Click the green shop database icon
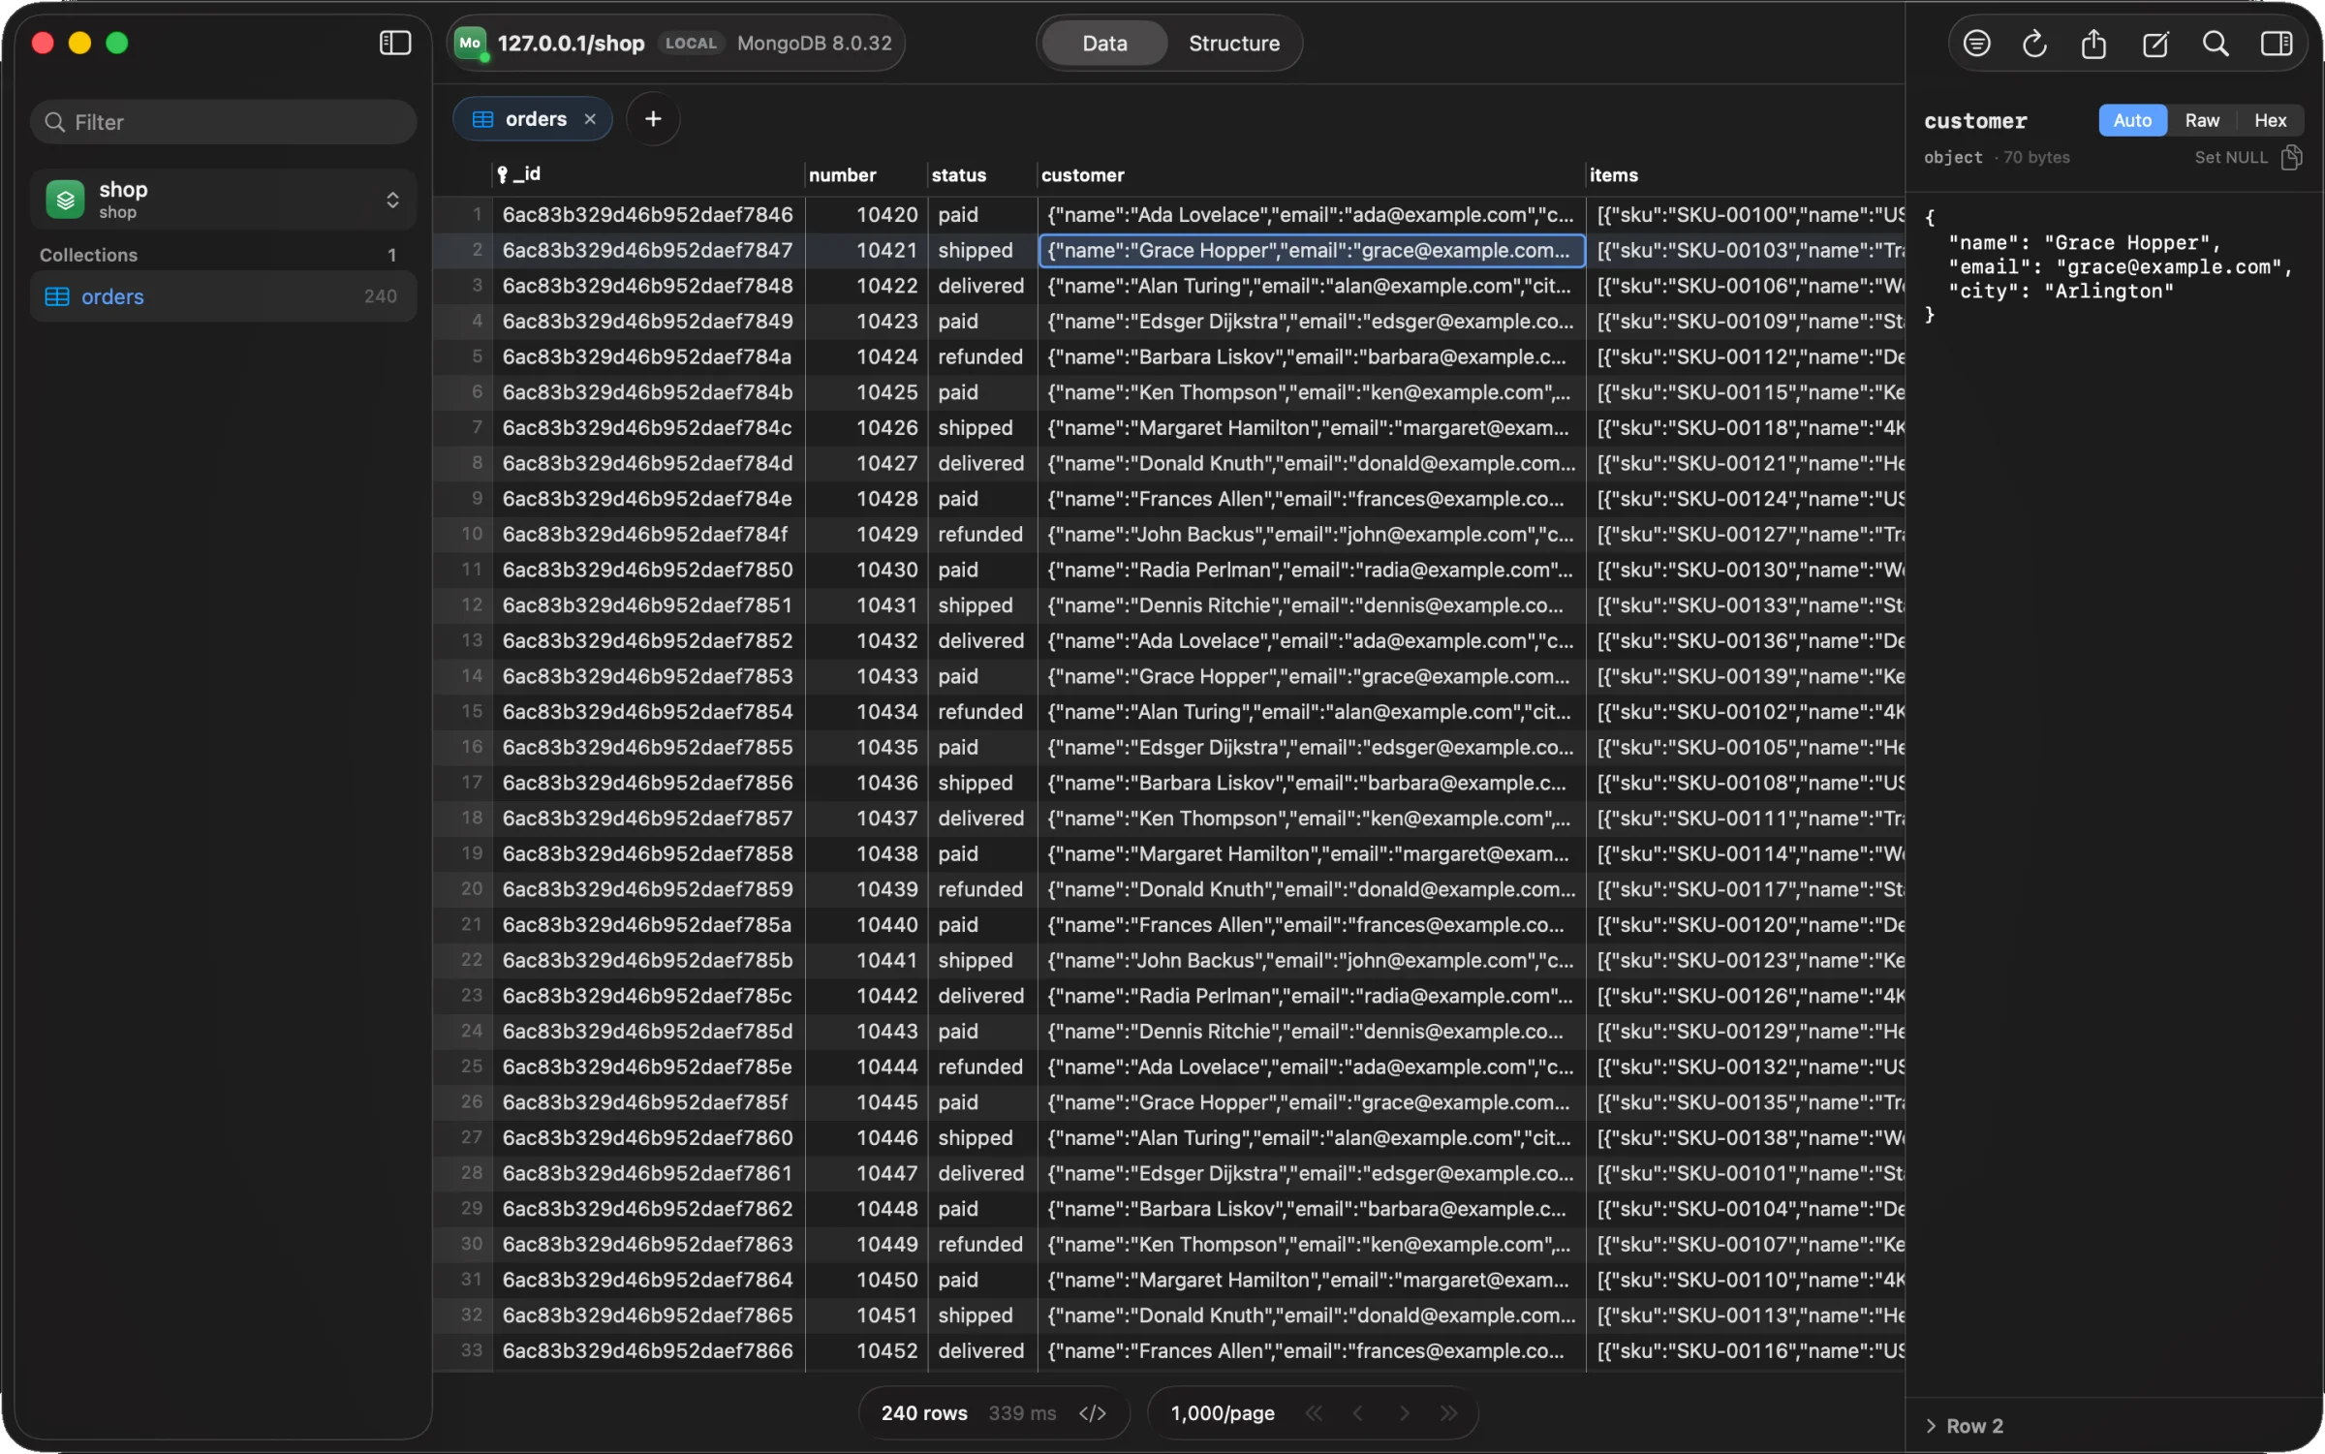2325x1454 pixels. tap(65, 200)
